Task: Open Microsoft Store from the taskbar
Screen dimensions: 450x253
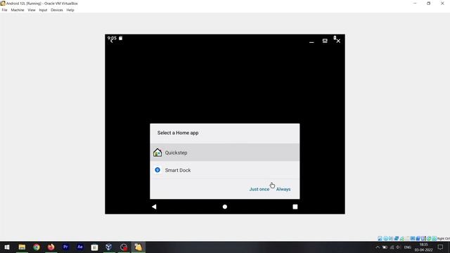Action: click(x=94, y=247)
